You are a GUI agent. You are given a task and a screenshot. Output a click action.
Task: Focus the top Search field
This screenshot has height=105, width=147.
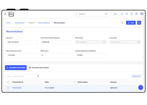click(x=92, y=14)
